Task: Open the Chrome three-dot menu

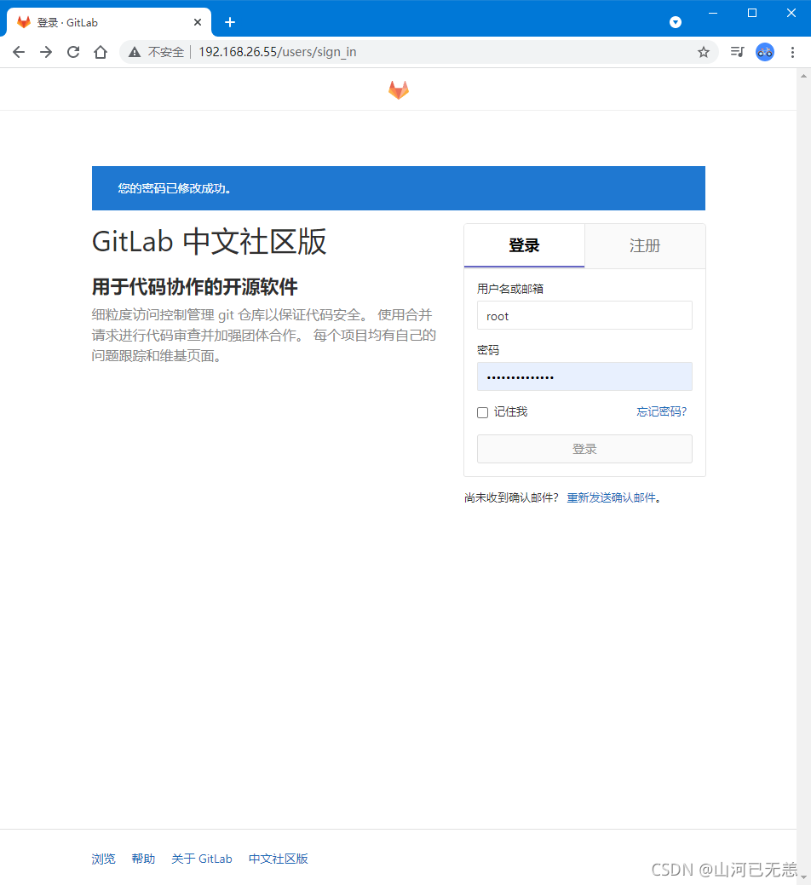Action: tap(792, 53)
